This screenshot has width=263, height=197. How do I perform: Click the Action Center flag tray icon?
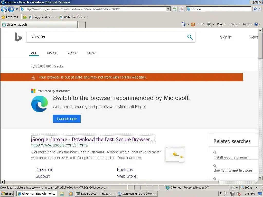coord(226,194)
